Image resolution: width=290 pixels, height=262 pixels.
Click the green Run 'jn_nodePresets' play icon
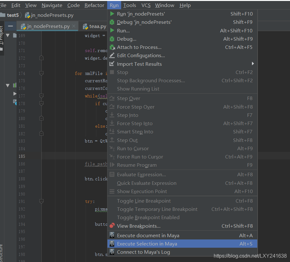click(x=112, y=14)
